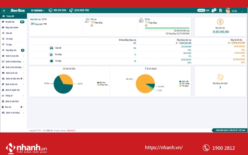248x155 pixels.
Task: Click the green collected progress bar
Action: 167,28
